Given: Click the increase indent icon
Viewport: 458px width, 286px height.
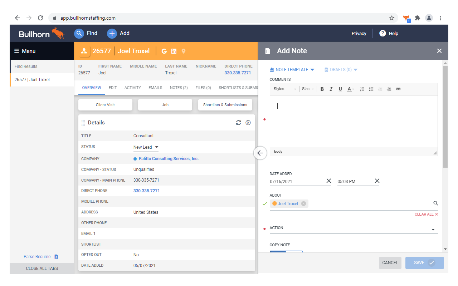Looking at the screenshot, I should pos(389,89).
